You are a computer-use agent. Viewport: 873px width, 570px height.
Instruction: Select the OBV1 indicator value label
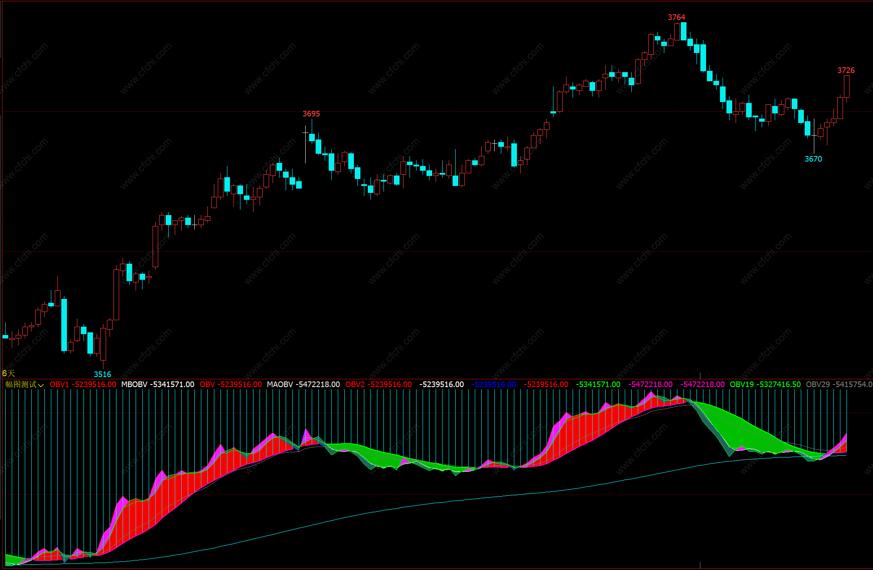pyautogui.click(x=83, y=384)
